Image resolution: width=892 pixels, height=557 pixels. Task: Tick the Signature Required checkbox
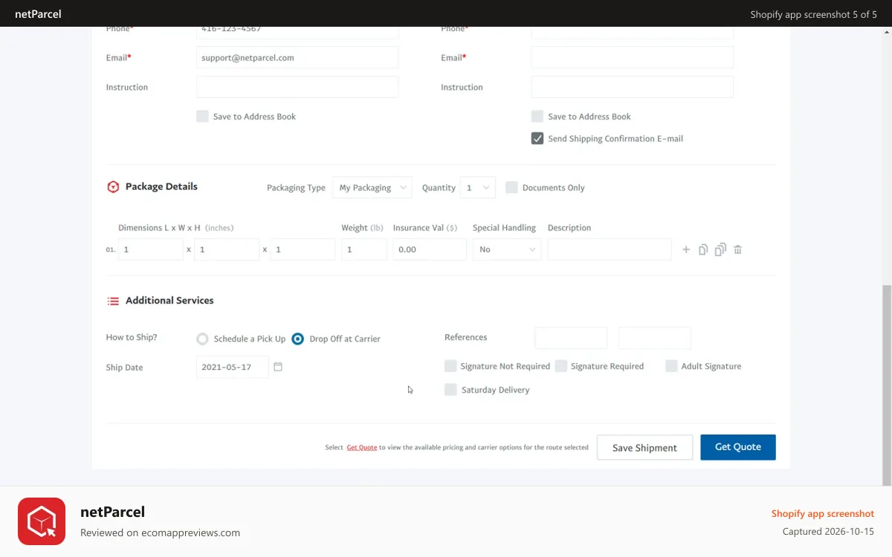tap(561, 366)
